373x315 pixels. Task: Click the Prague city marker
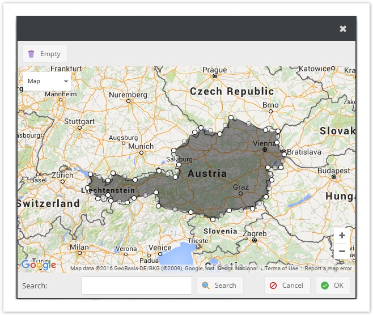pos(215,75)
